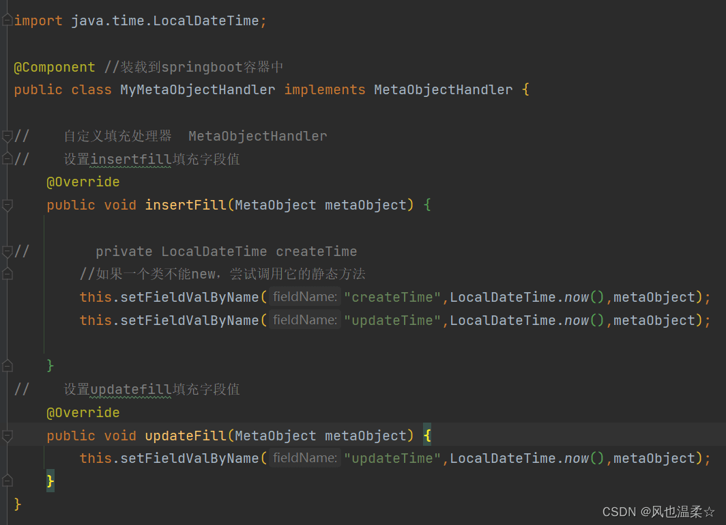Image resolution: width=726 pixels, height=525 pixels.
Task: Toggle fold marker beside 自定义填充处理器 comment
Action: tap(7, 137)
